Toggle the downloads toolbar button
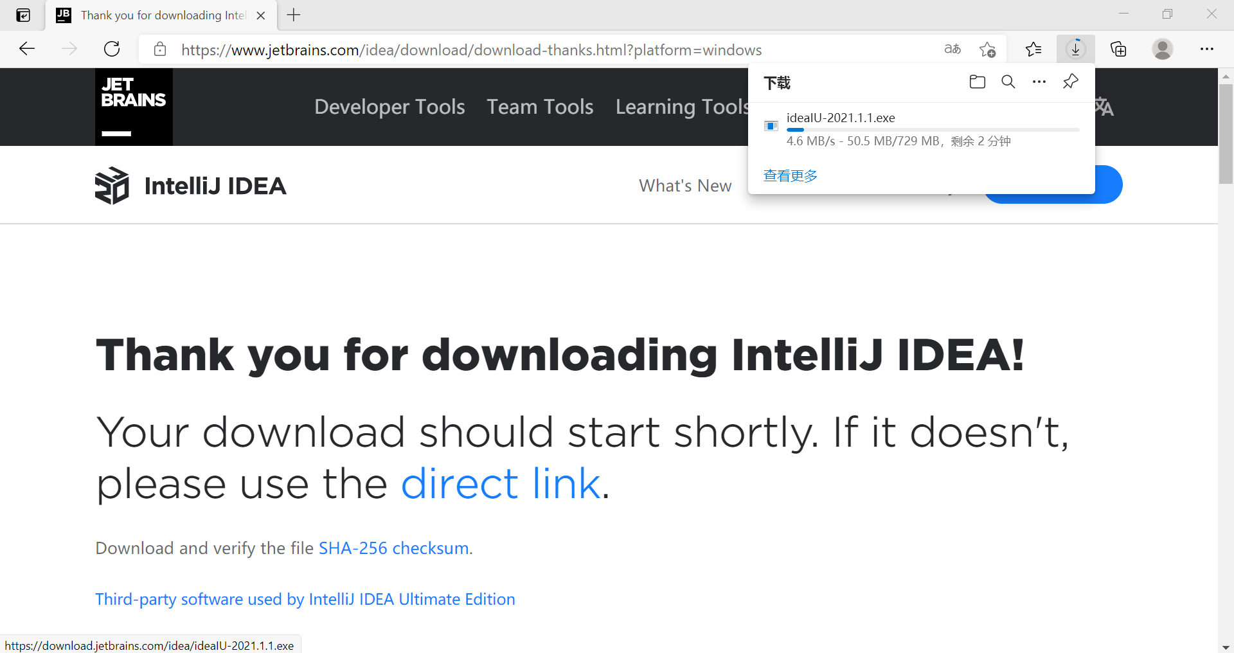The height and width of the screenshot is (653, 1234). pyautogui.click(x=1076, y=49)
